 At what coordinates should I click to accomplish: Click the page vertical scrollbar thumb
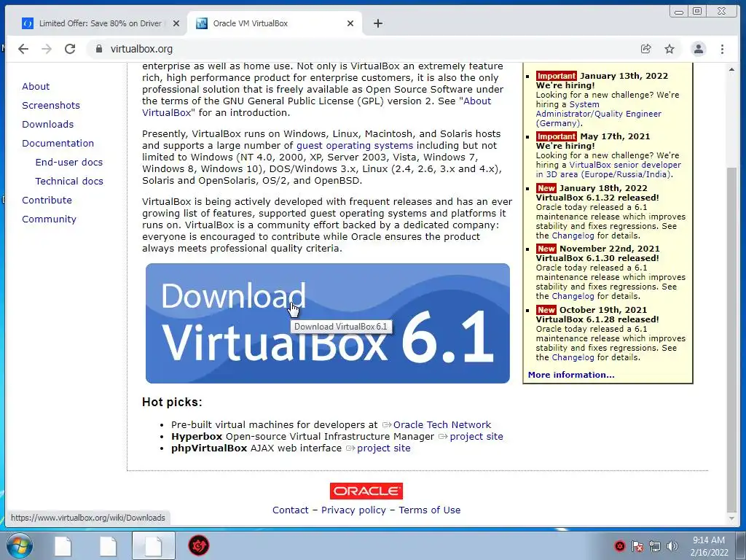731,339
